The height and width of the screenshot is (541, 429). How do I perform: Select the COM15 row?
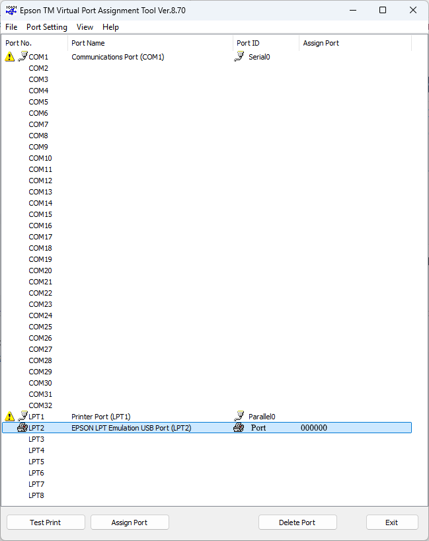(x=40, y=214)
